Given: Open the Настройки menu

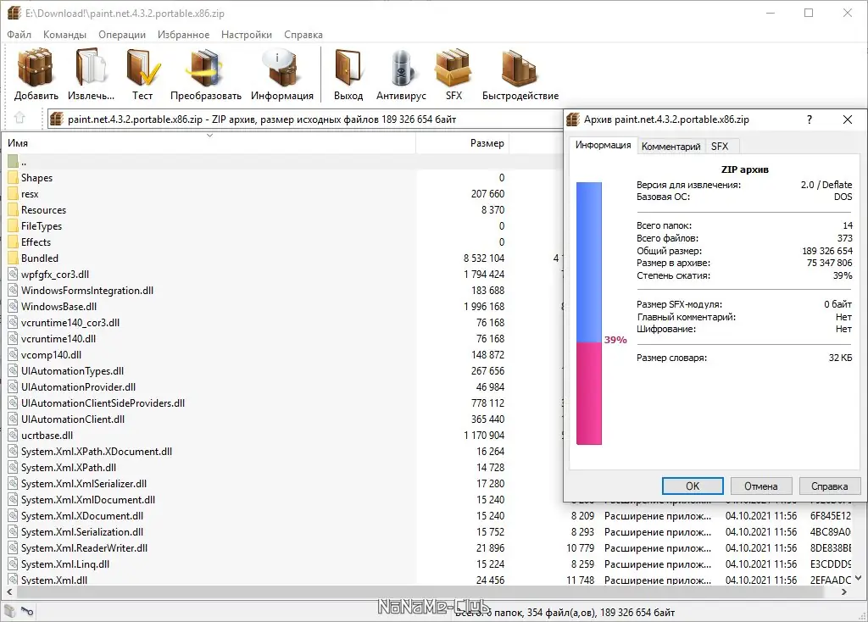Looking at the screenshot, I should (247, 34).
